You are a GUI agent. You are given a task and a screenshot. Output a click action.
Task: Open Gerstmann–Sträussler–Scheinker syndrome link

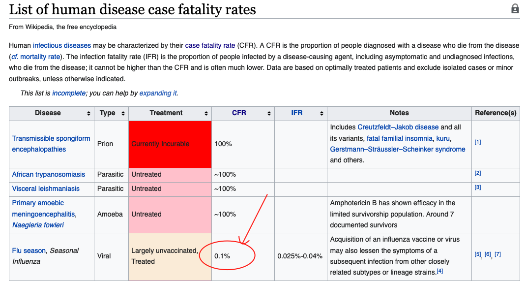click(x=398, y=149)
